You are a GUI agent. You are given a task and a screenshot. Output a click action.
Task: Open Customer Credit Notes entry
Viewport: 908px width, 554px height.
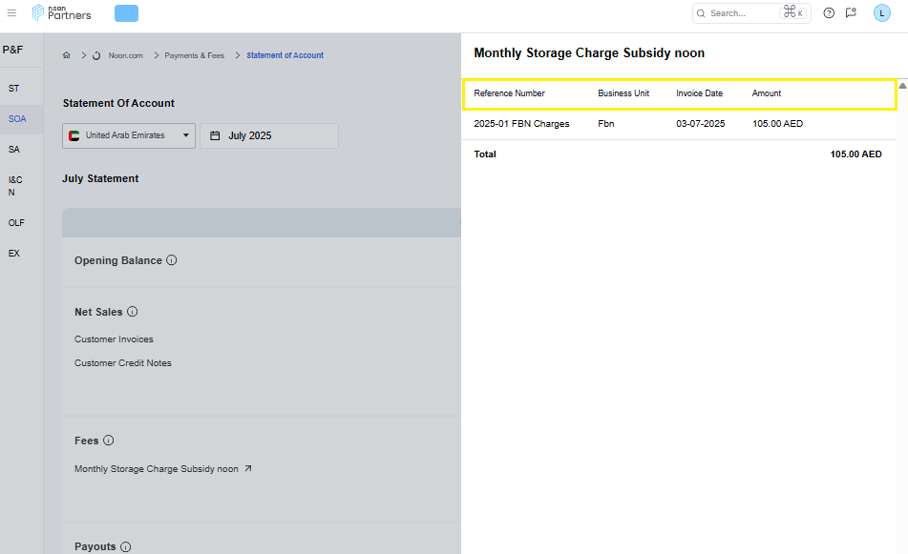coord(123,363)
